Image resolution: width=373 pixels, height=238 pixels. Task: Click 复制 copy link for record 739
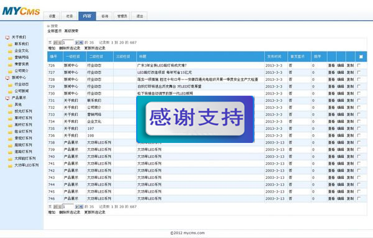(350, 149)
